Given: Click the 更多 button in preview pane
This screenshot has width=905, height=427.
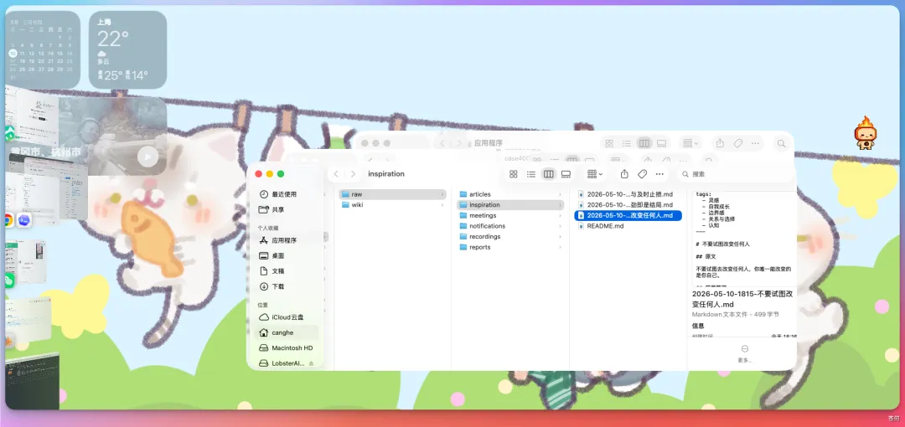Looking at the screenshot, I should click(x=745, y=353).
